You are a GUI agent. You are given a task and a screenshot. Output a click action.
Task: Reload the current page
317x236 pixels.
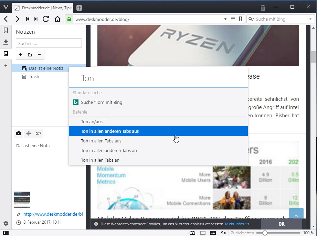click(x=46, y=19)
